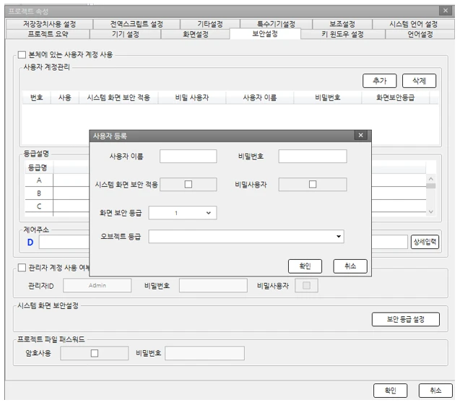Toggle administrator 비밀사용자 checkbox
The height and width of the screenshot is (405, 460).
pyautogui.click(x=306, y=285)
